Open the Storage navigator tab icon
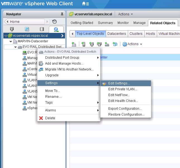180x168 pixels. click(42, 29)
